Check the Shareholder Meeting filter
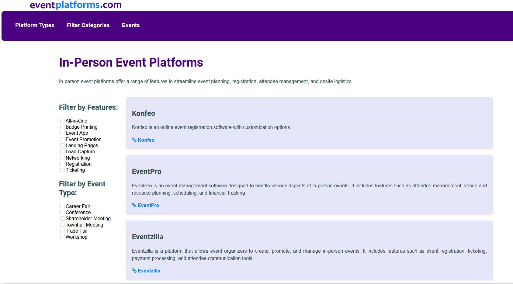 click(62, 218)
